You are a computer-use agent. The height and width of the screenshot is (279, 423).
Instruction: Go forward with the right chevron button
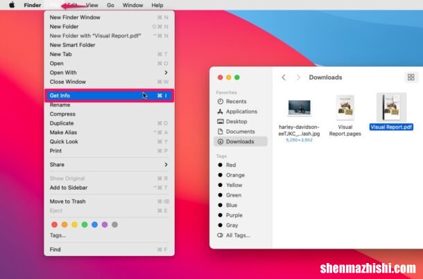point(298,78)
